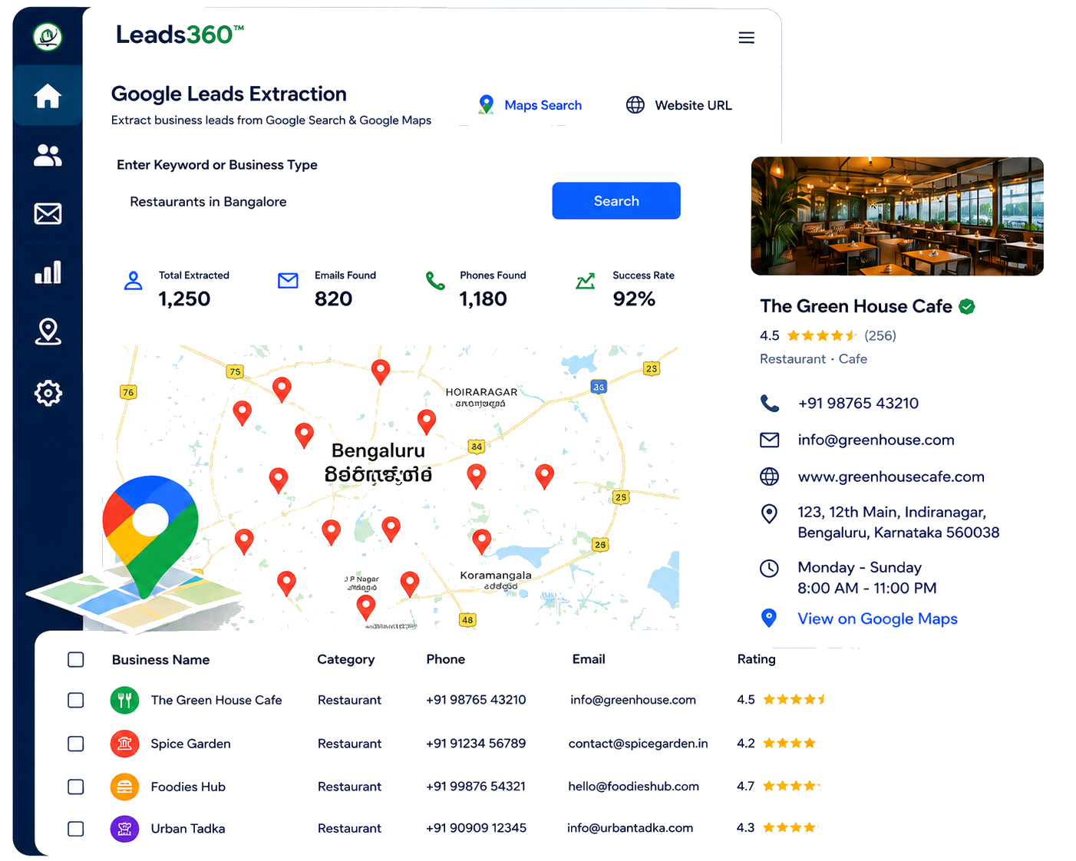Viewport: 1076px width, 861px height.
Task: Toggle the select-all checkbox in table header
Action: (76, 660)
